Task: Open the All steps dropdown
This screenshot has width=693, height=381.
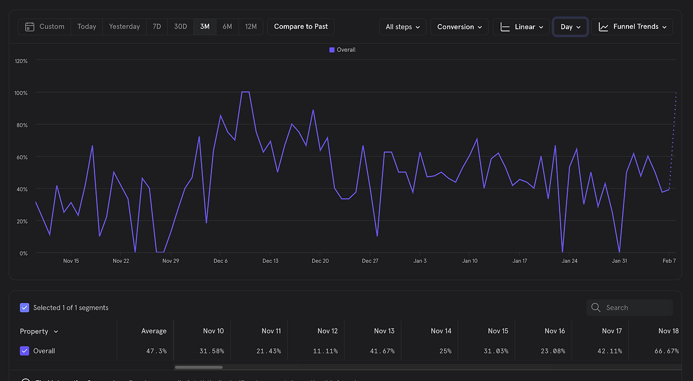Action: pyautogui.click(x=403, y=27)
